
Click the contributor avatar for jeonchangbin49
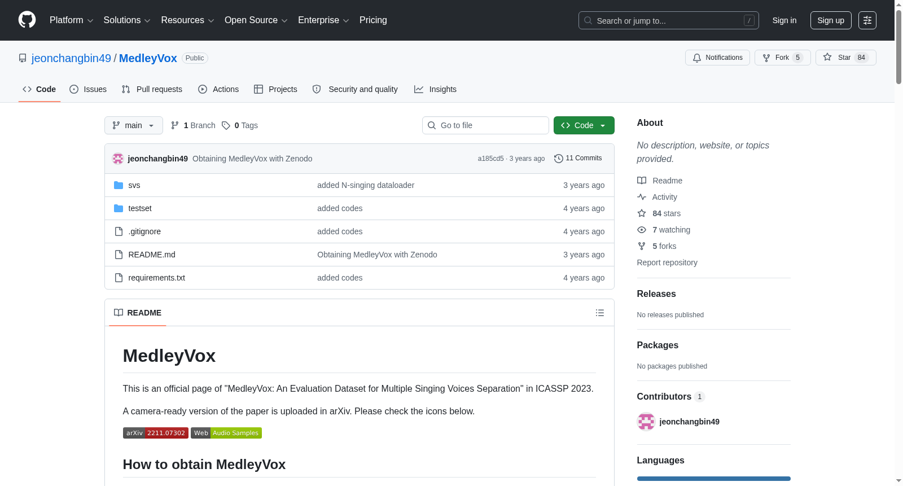(646, 422)
